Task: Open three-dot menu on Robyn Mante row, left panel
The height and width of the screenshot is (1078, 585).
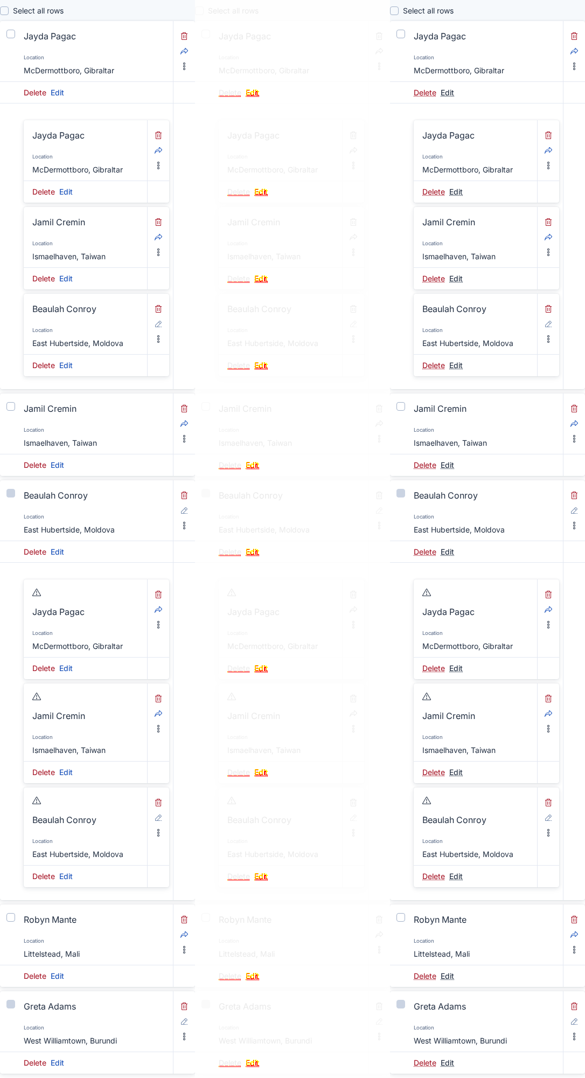Action: point(184,950)
